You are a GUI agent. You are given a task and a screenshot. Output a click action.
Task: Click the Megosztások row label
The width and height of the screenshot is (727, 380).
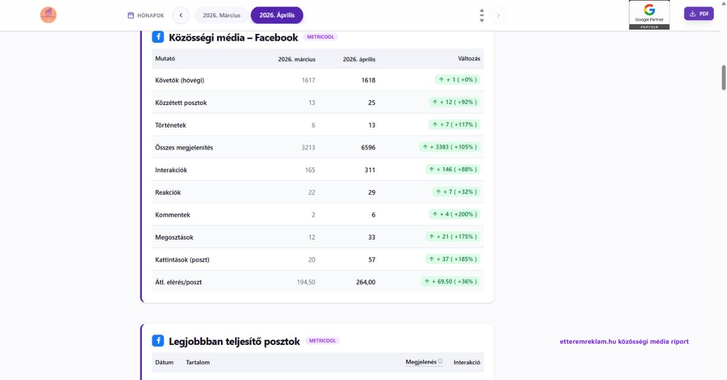174,237
